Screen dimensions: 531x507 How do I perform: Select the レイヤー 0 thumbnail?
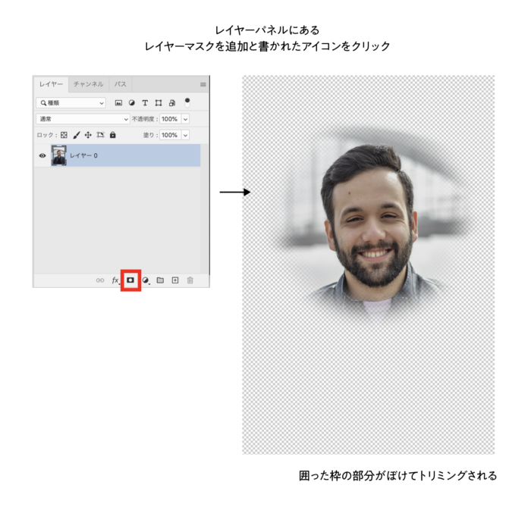point(59,155)
